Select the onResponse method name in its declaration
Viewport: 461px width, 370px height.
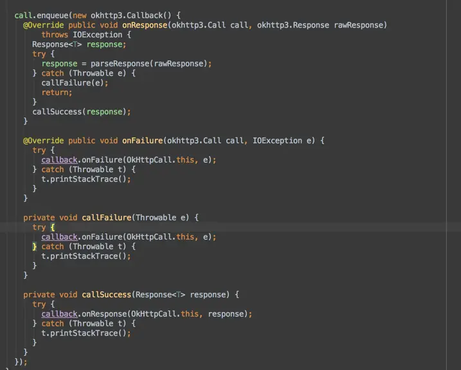pyautogui.click(x=145, y=25)
